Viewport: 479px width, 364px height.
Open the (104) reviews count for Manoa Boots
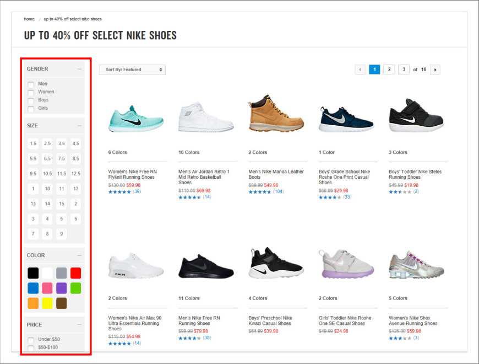click(278, 192)
